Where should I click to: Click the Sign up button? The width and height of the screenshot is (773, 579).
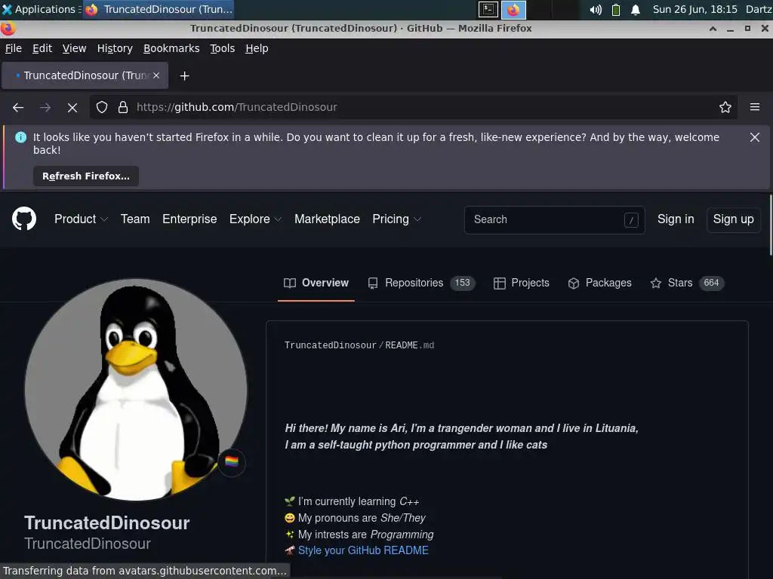tap(733, 219)
